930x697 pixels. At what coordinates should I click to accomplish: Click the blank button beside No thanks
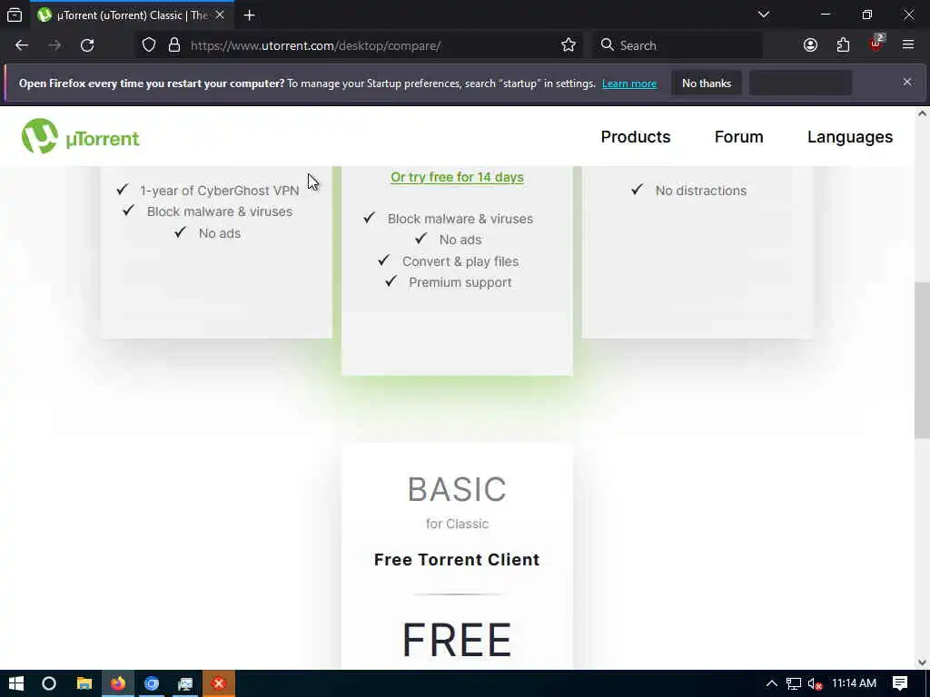tap(801, 83)
